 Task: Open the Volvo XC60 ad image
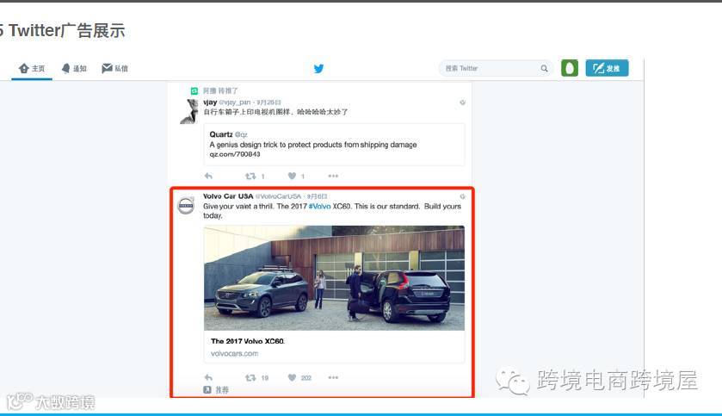click(x=334, y=278)
